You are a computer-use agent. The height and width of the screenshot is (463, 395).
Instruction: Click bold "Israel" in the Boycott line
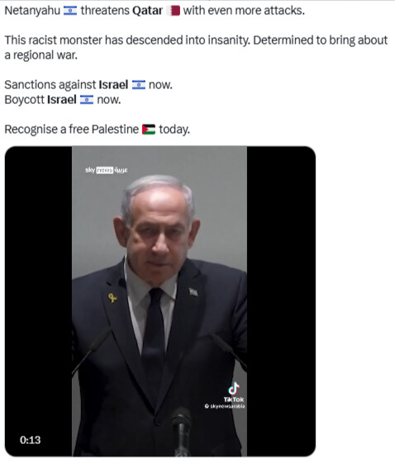pos(62,100)
